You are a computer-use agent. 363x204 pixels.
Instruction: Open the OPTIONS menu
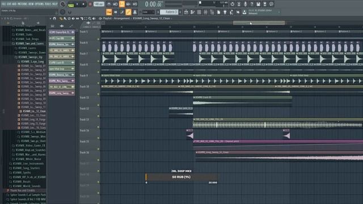pos(39,4)
